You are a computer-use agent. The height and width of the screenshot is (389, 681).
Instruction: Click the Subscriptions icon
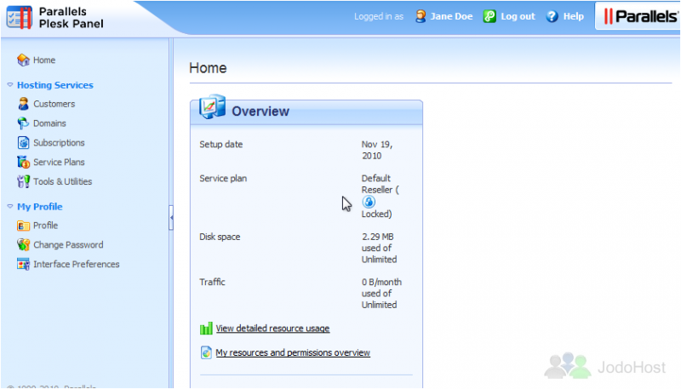point(23,142)
